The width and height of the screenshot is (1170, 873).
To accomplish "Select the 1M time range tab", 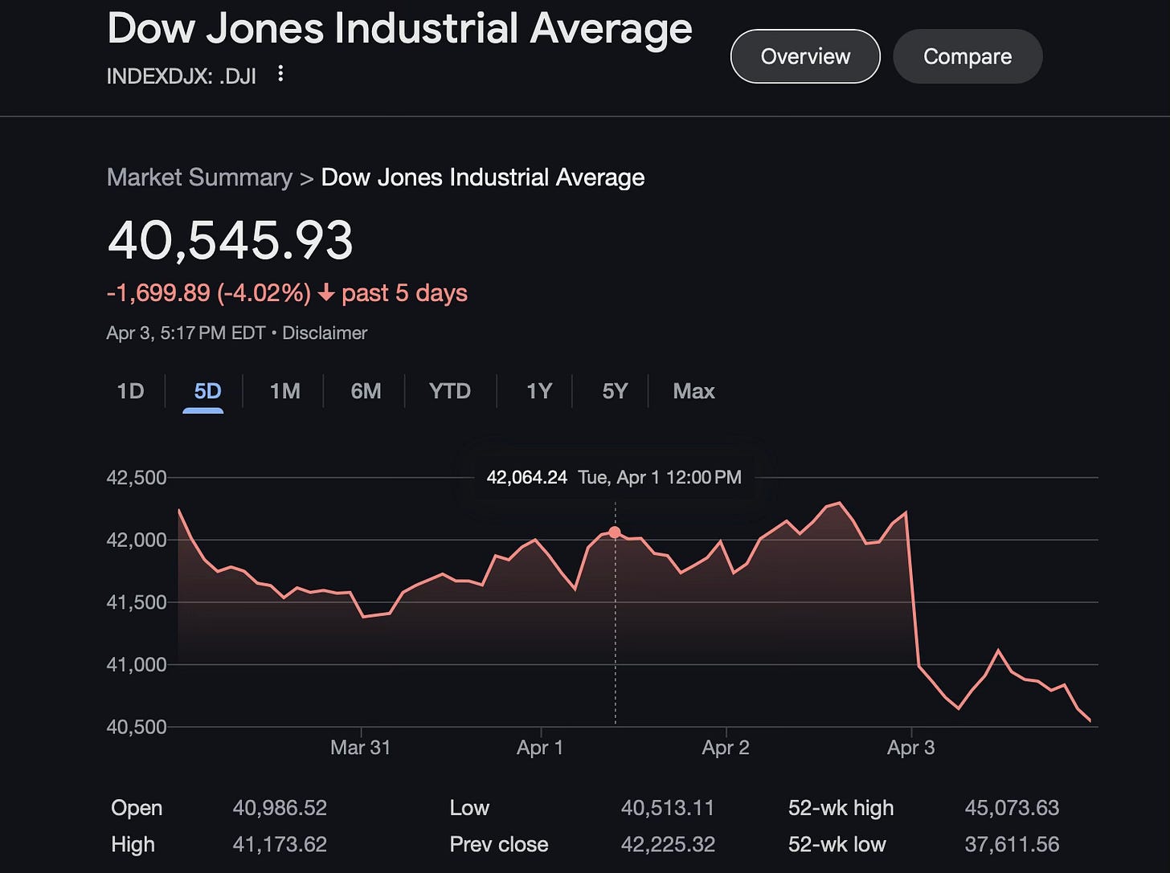I will click(284, 391).
